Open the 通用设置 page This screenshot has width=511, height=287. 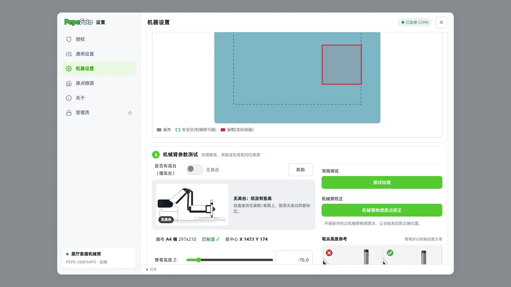99,54
